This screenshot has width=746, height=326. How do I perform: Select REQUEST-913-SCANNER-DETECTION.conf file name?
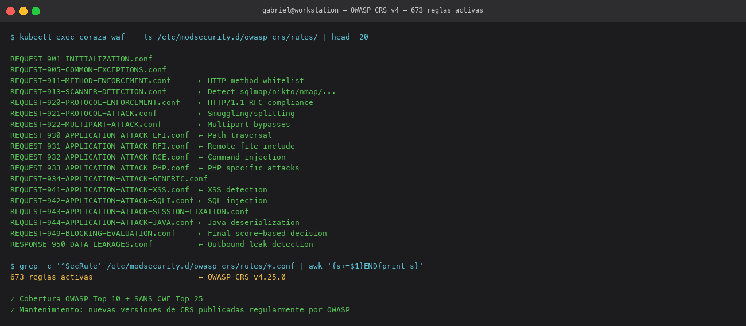(88, 92)
